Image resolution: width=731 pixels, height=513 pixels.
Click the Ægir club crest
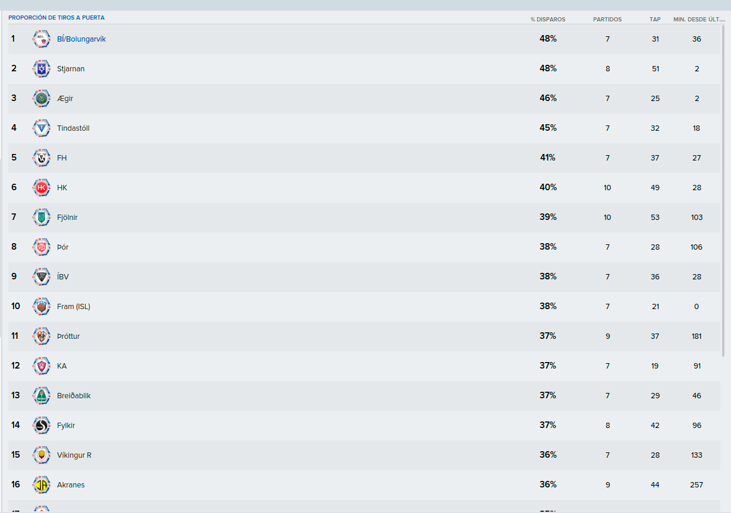tap(42, 99)
